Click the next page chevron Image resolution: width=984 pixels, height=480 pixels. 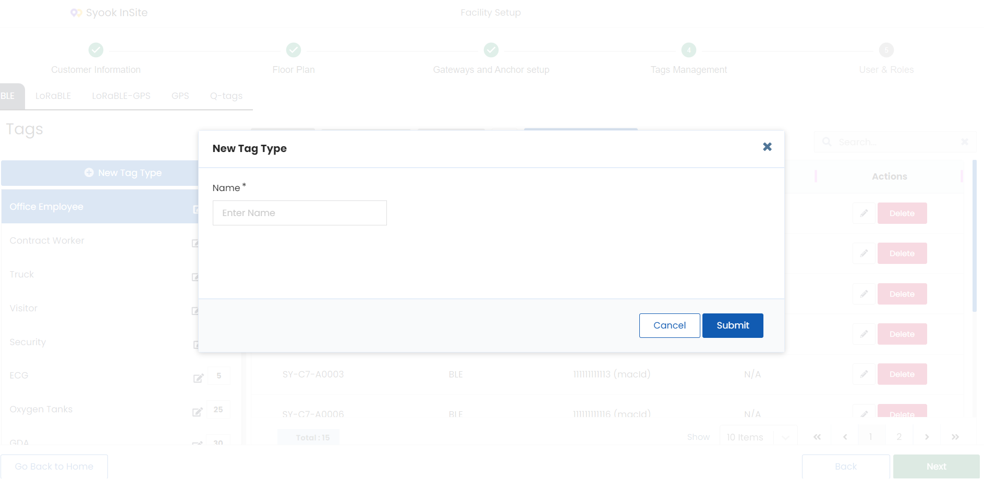[x=927, y=437]
